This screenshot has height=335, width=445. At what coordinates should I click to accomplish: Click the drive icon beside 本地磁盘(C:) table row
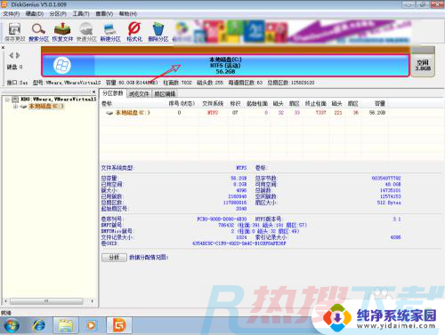click(x=109, y=113)
